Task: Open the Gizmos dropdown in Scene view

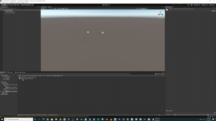Action: pyautogui.click(x=144, y=9)
